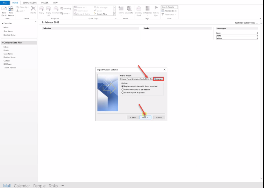Click Cancel in the import dialog

point(159,118)
